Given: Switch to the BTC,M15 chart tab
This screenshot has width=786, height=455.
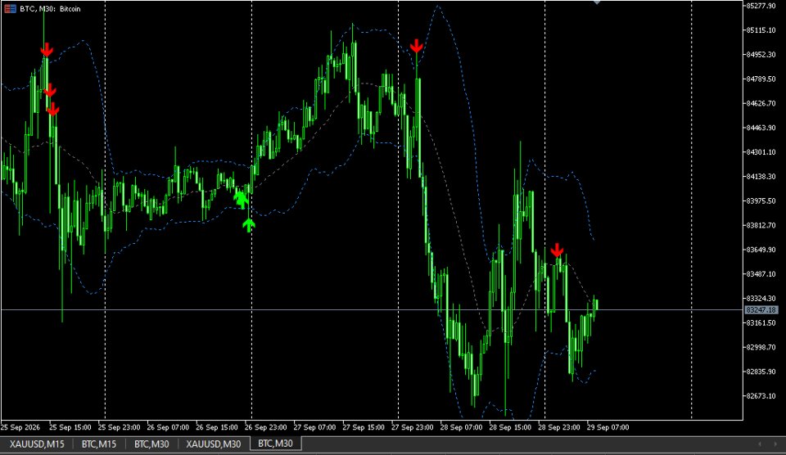Looking at the screenshot, I should tap(99, 444).
